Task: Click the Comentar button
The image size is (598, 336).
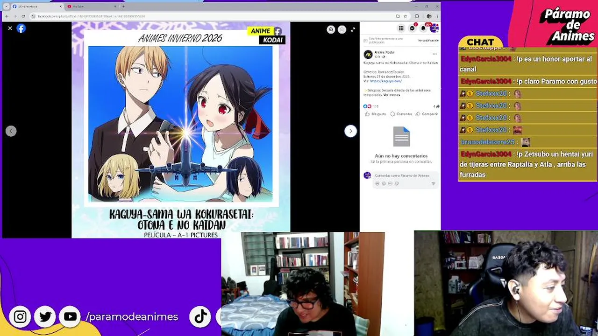Action: click(401, 114)
